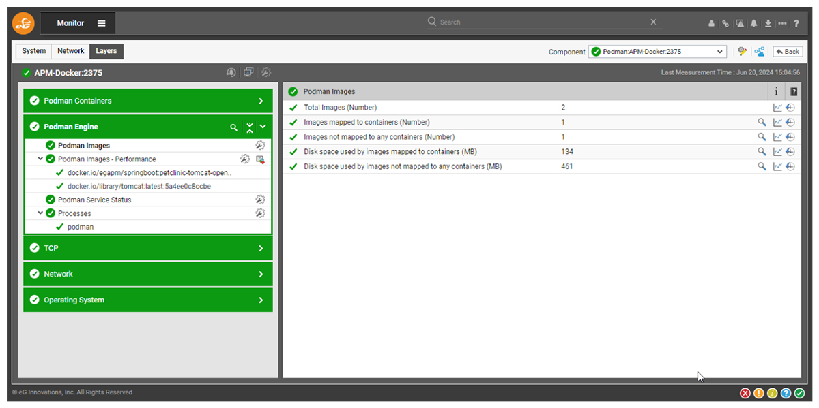Open the notifications bell in top header

[x=754, y=23]
